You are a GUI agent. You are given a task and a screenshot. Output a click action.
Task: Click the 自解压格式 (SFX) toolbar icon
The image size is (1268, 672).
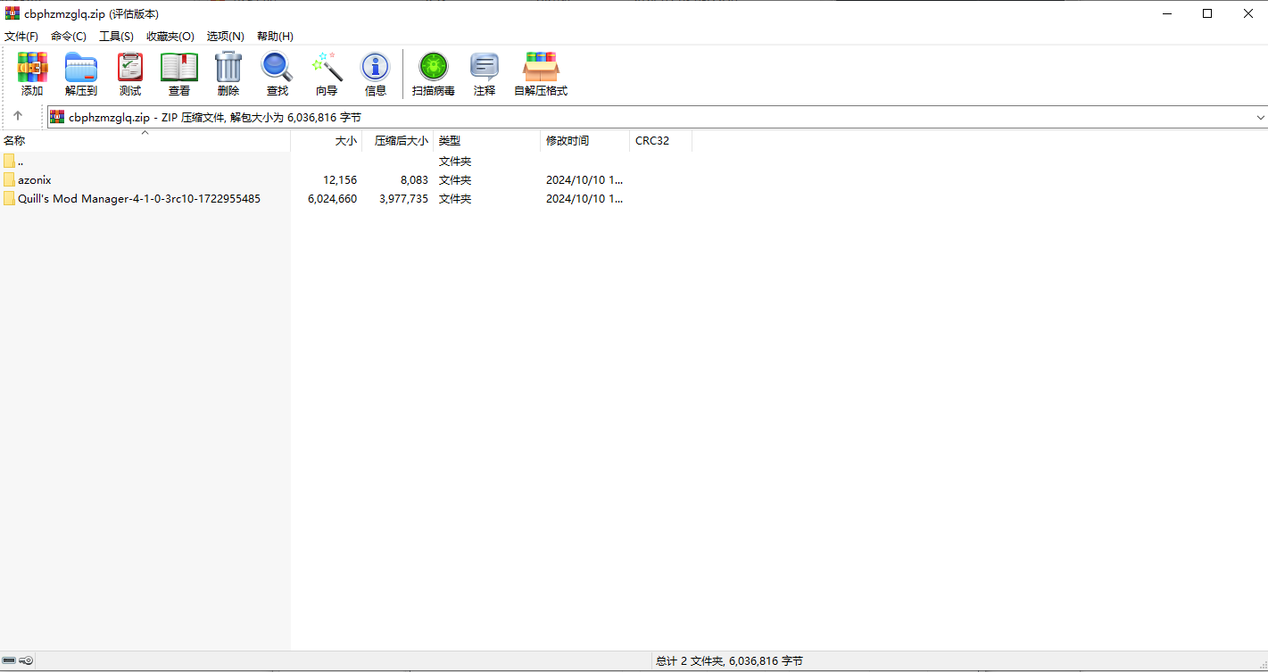[541, 68]
